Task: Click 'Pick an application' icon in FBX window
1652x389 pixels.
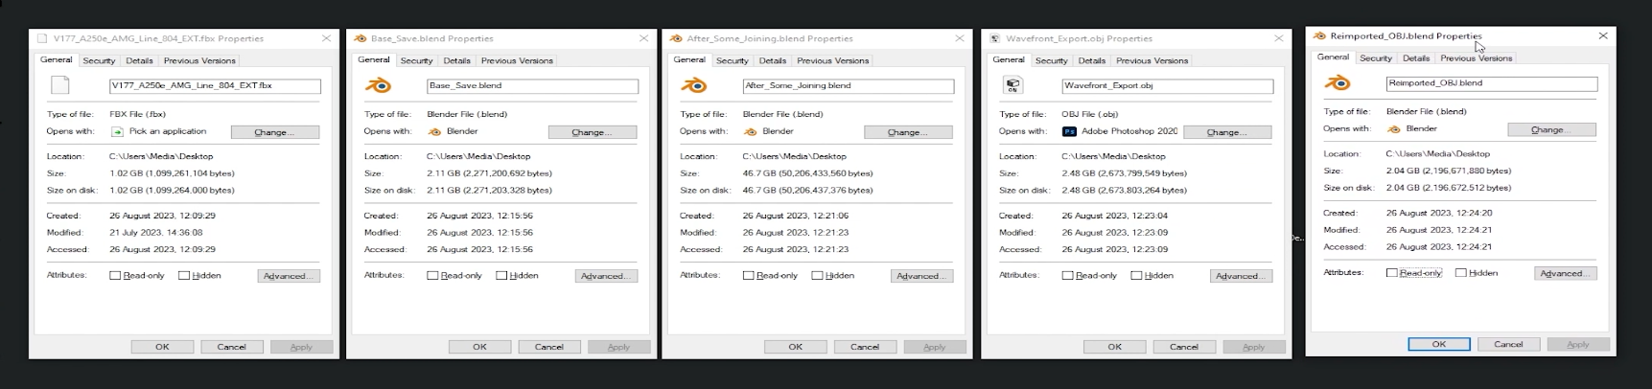Action: pyautogui.click(x=117, y=131)
